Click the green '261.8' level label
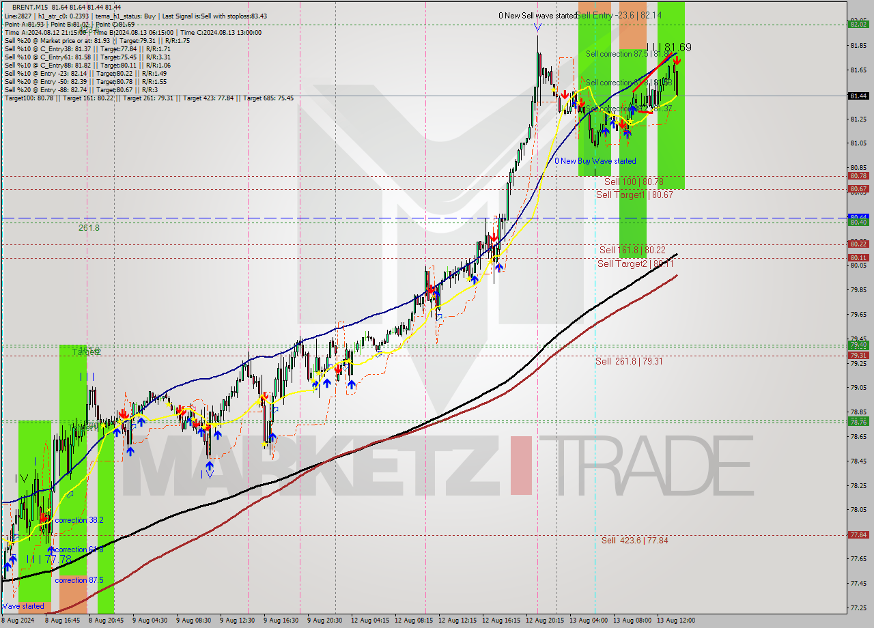Screen dimensions: 874x628 tap(89, 227)
